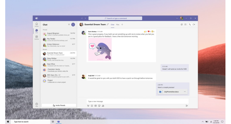Go forward with the right arrow
Screen dimensions: 231x124
tap(85, 18)
